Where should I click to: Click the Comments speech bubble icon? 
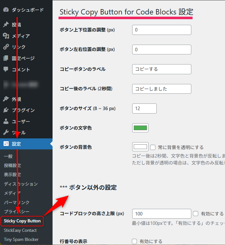coord(6,69)
